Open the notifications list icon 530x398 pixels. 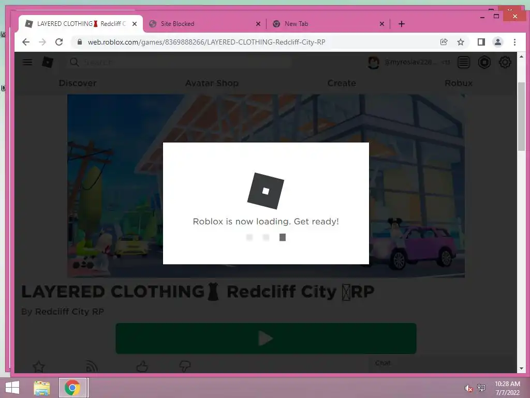[x=463, y=62]
